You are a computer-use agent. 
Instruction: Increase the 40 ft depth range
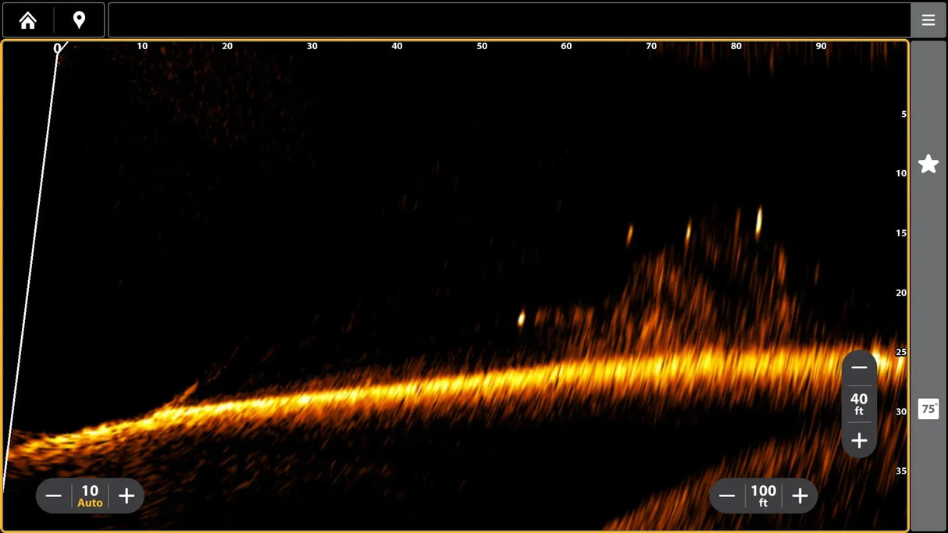point(859,441)
